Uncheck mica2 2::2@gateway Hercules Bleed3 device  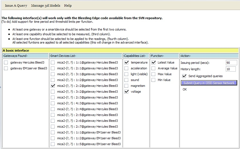tap(53, 86)
